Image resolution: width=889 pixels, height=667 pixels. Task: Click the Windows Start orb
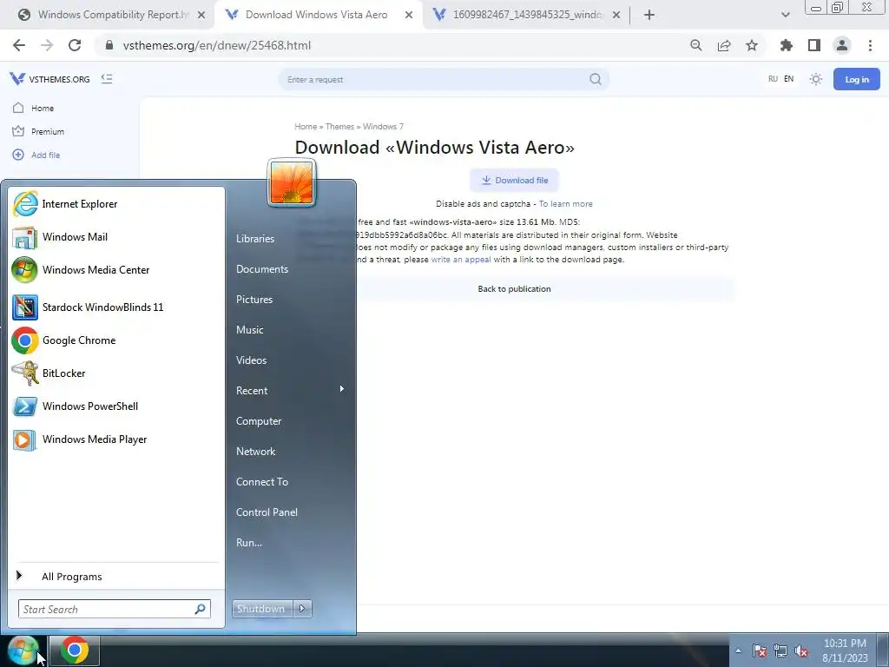(23, 650)
